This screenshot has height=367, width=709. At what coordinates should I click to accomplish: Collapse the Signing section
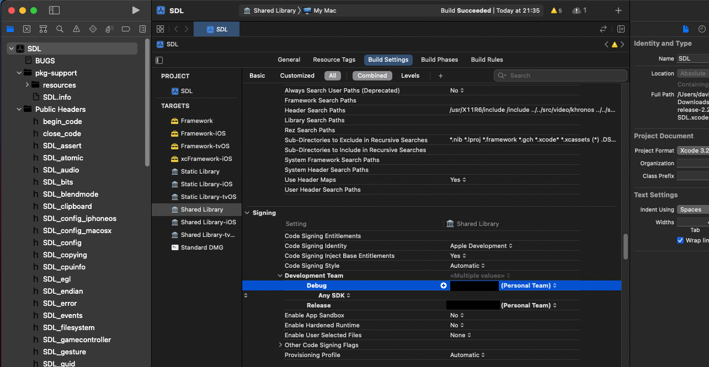click(x=247, y=213)
